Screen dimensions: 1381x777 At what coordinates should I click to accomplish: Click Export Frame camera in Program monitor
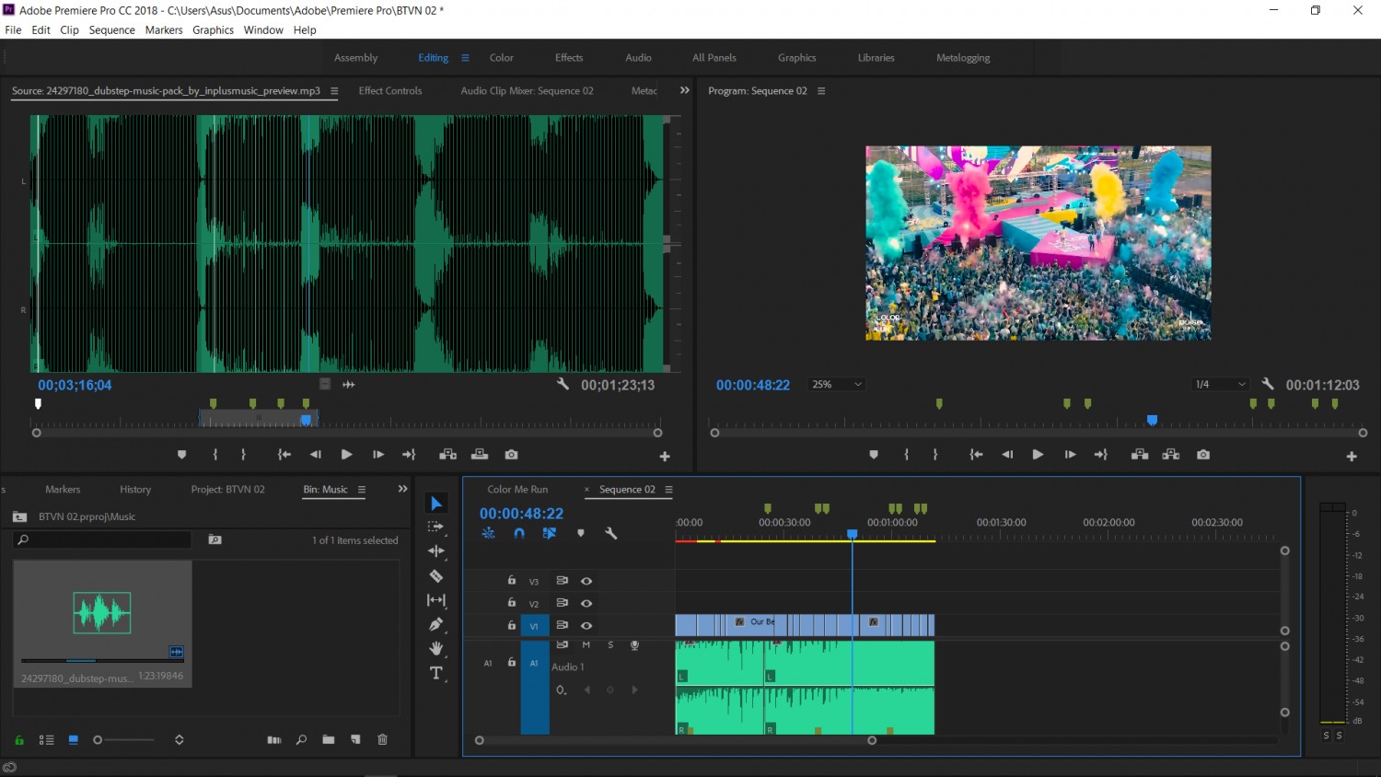(x=1202, y=455)
